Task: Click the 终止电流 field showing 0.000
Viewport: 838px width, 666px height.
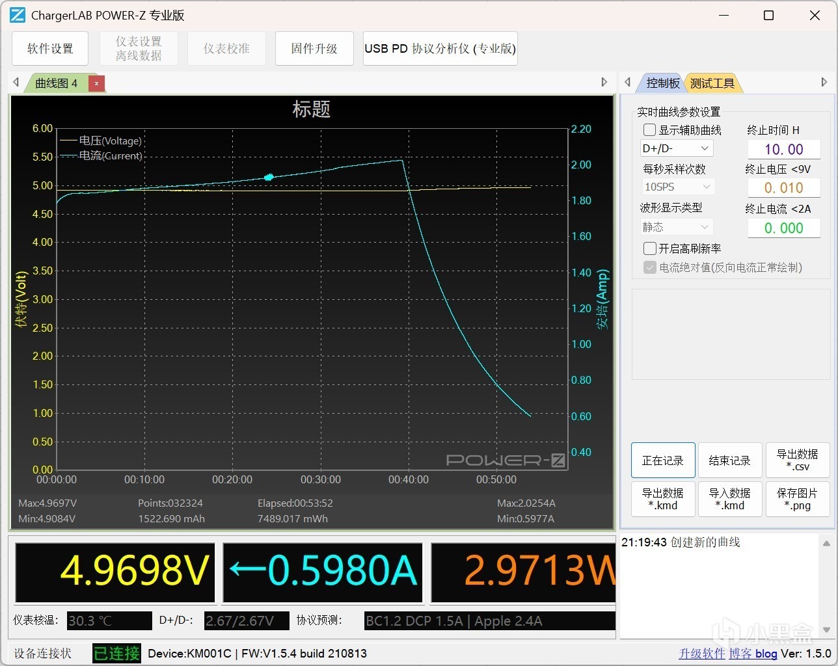Action: pos(783,228)
